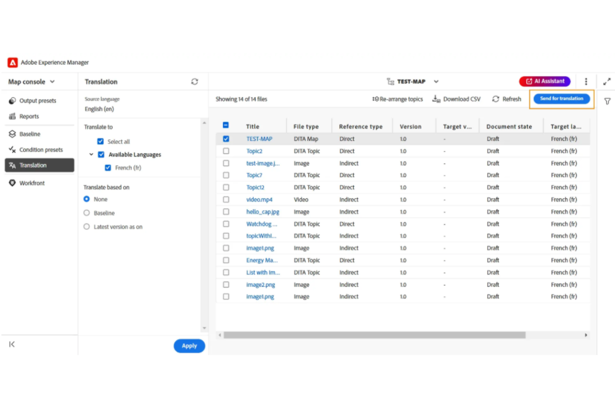This screenshot has width=615, height=410.
Task: Click the map tree icon beside TEST-MAP
Action: pos(390,81)
